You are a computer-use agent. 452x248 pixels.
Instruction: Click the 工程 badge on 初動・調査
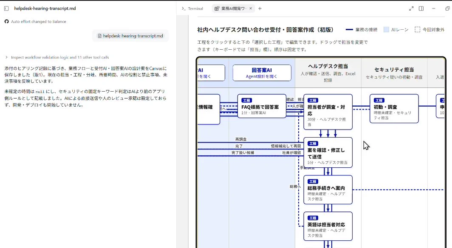(379, 100)
